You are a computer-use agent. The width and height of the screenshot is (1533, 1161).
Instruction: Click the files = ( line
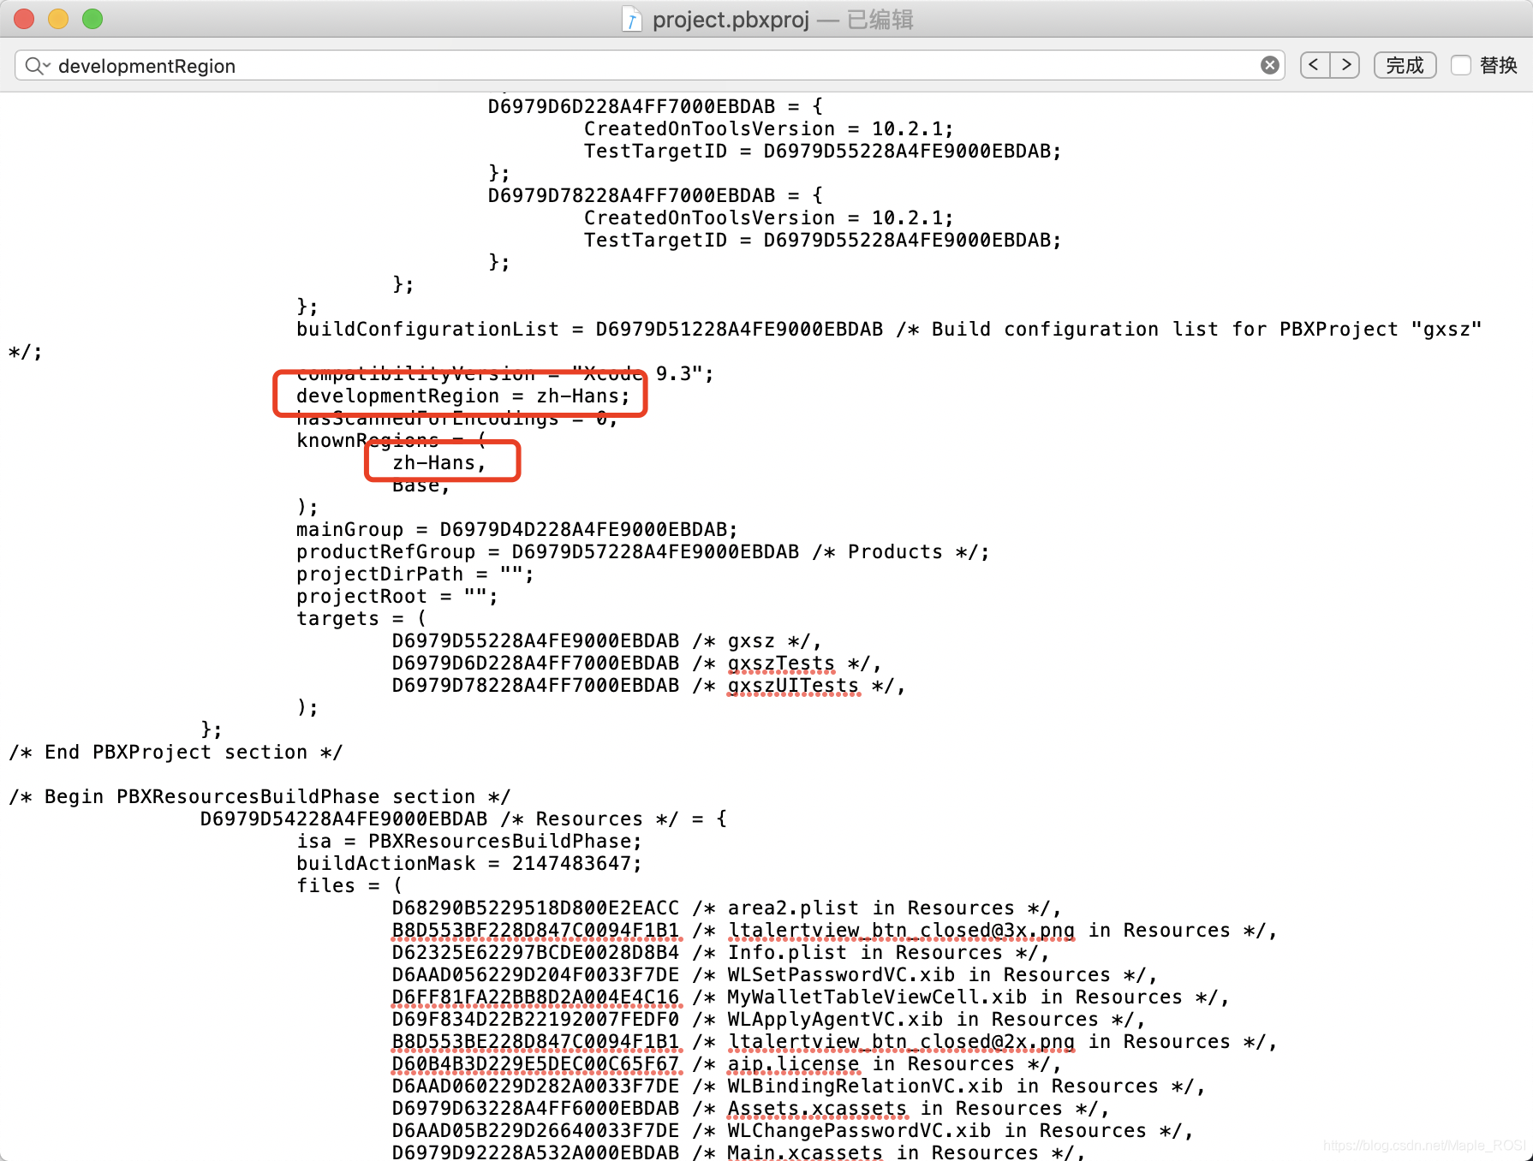point(349,885)
